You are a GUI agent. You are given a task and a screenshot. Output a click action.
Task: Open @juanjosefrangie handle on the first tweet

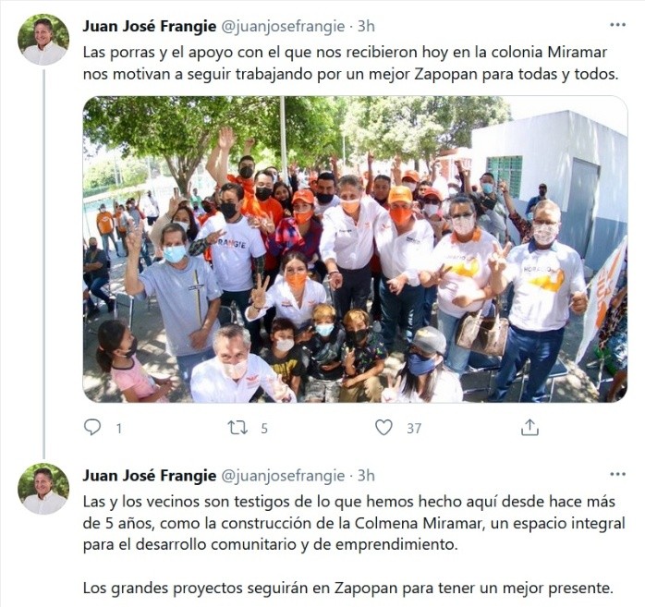(283, 26)
